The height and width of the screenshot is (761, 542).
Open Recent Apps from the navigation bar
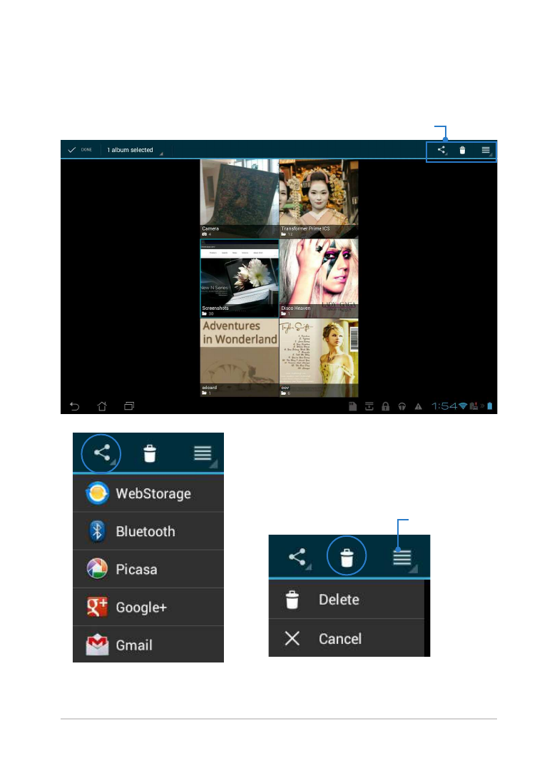pos(129,405)
